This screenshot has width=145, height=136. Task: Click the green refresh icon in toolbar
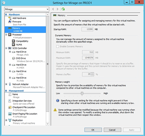pos(63,9)
